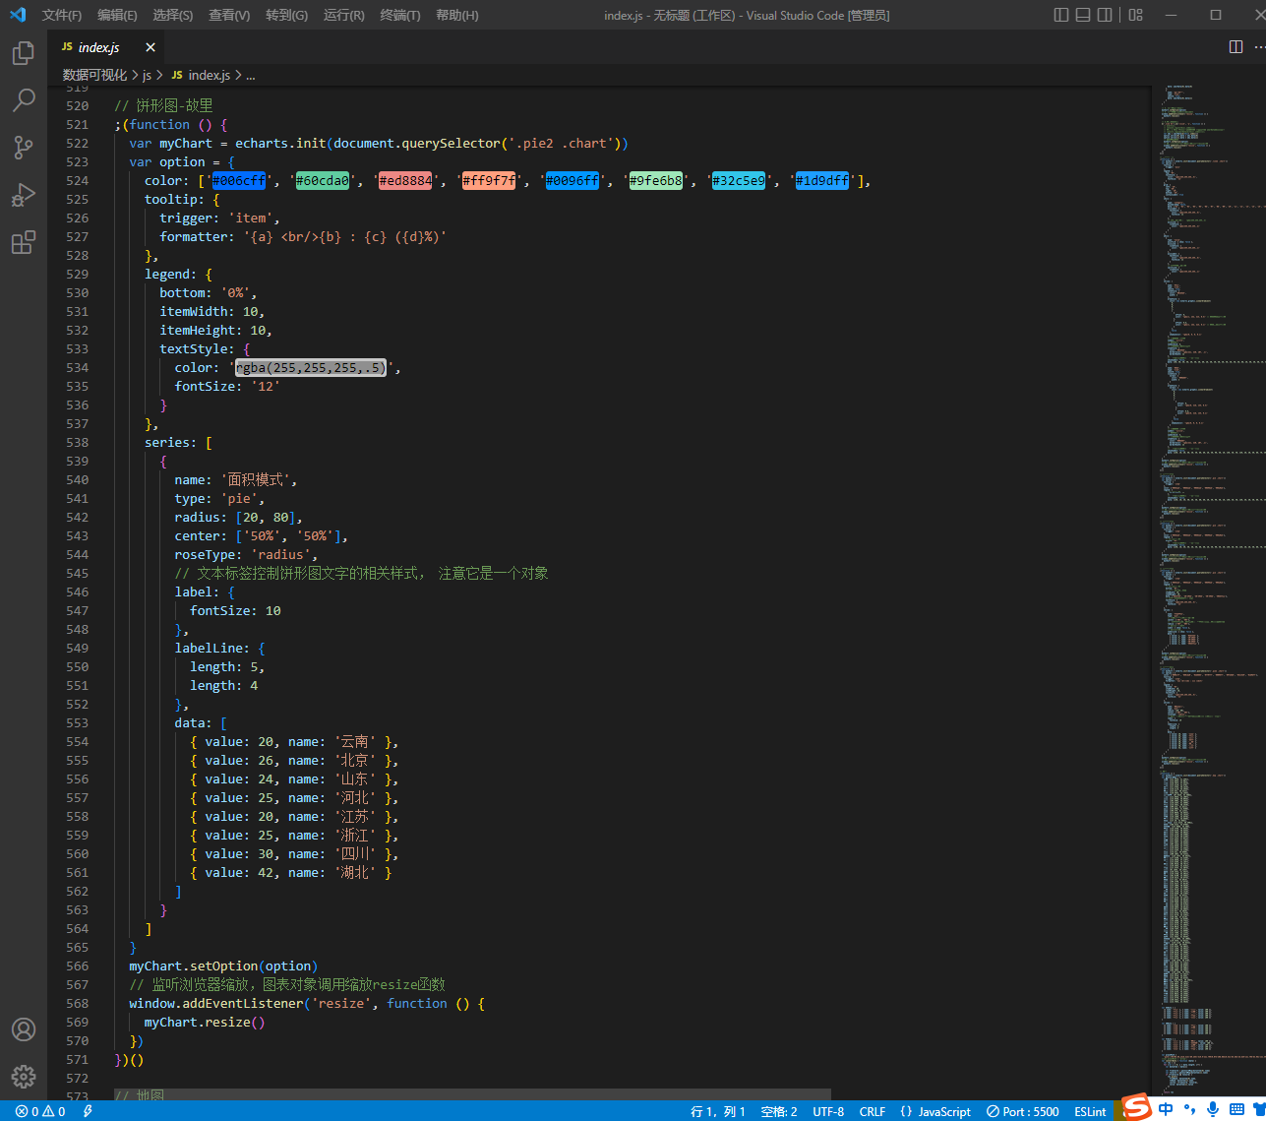
Task: Place cursor on roseType: 'radius' line
Action: coord(246,555)
